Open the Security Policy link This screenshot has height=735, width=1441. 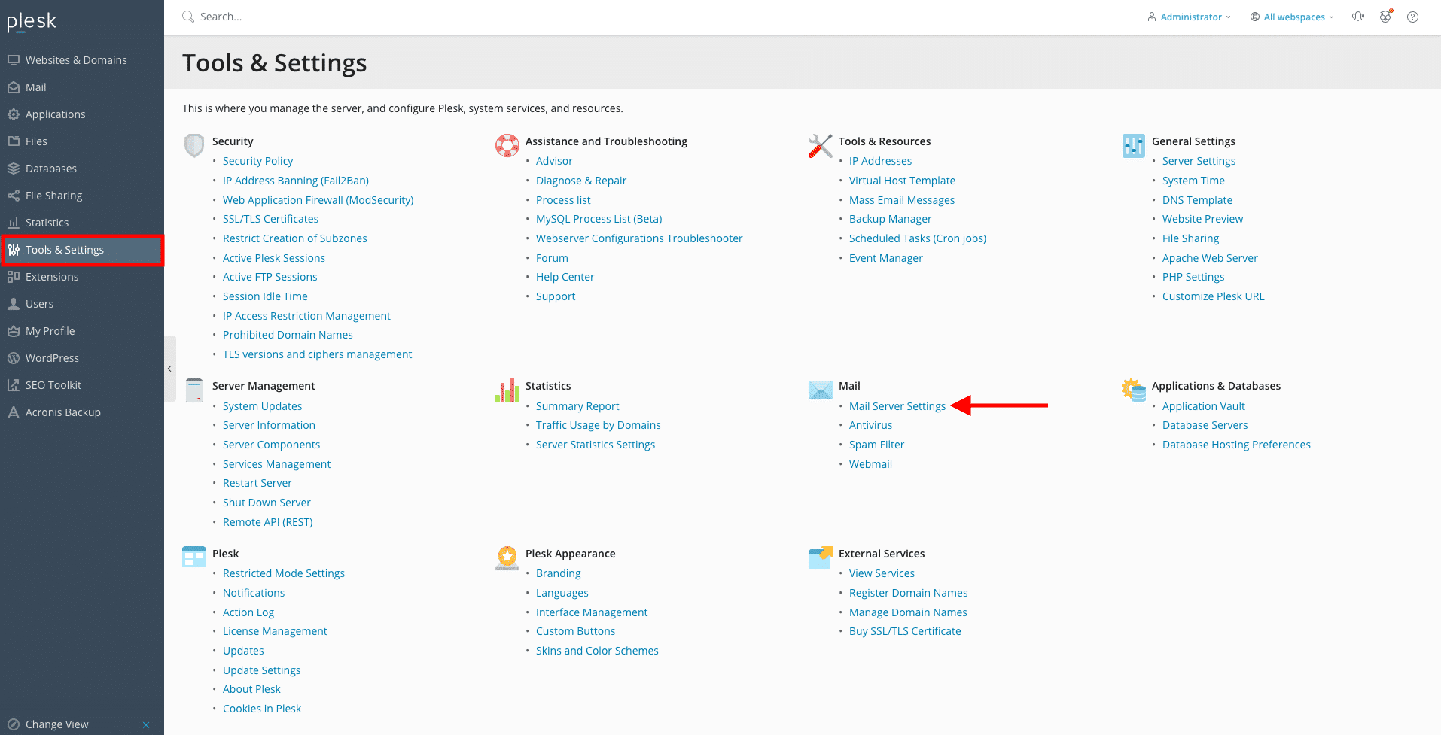(x=257, y=161)
